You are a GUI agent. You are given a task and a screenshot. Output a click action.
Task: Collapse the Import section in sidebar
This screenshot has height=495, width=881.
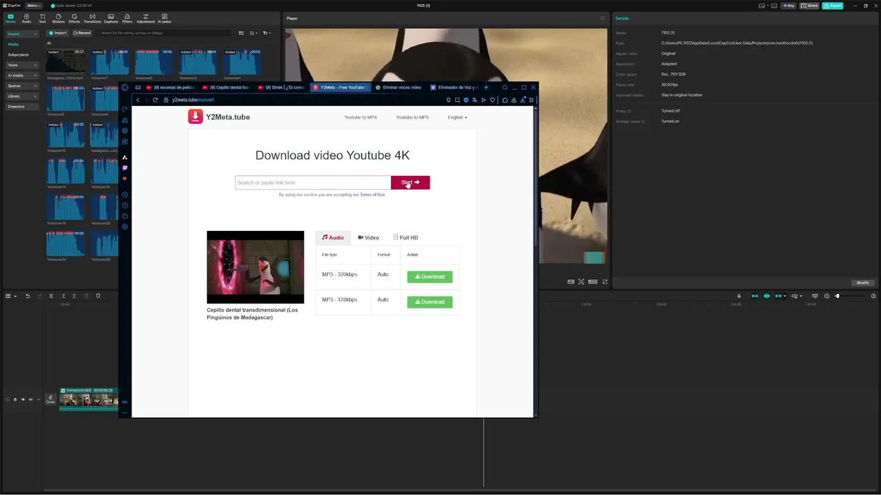(22, 34)
